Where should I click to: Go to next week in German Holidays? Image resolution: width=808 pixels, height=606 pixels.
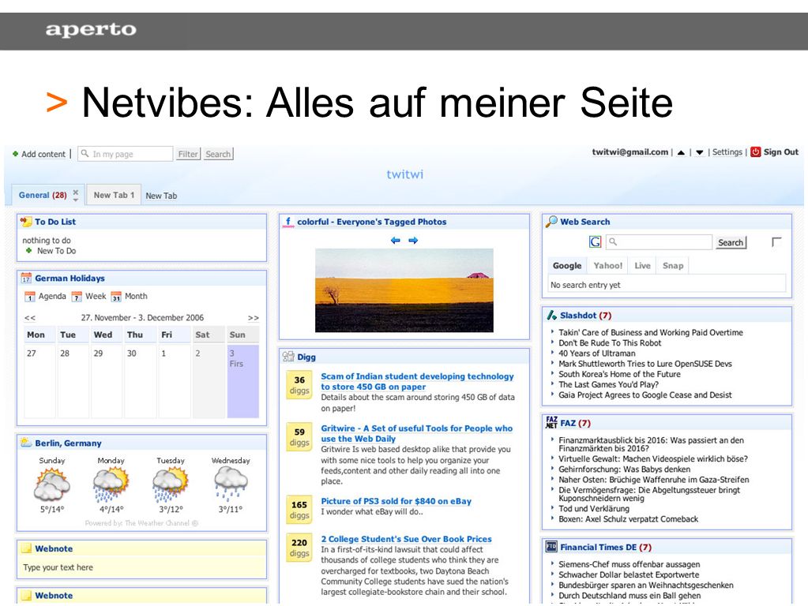tap(253, 318)
